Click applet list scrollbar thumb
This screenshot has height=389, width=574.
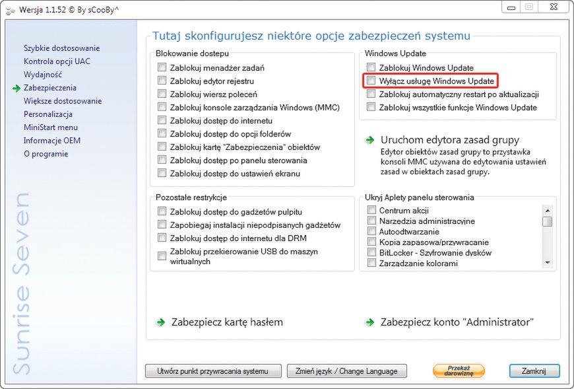pos(547,221)
